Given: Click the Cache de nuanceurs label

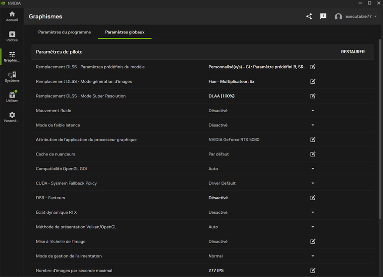Looking at the screenshot, I should point(55,154).
